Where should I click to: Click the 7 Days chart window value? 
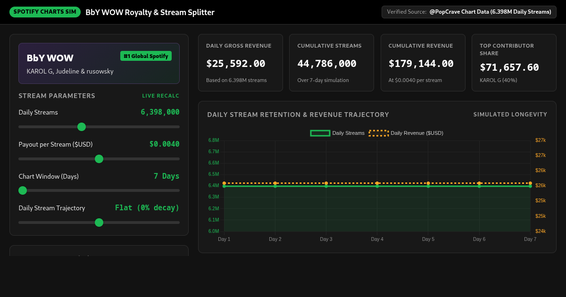pos(166,176)
